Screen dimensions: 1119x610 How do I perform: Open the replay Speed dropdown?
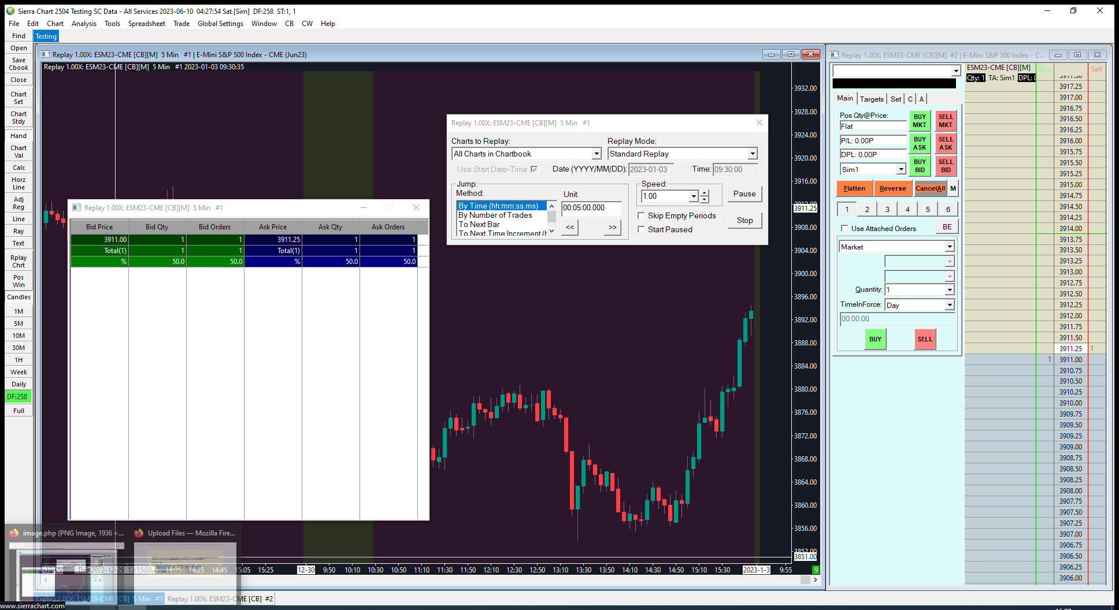coord(694,196)
